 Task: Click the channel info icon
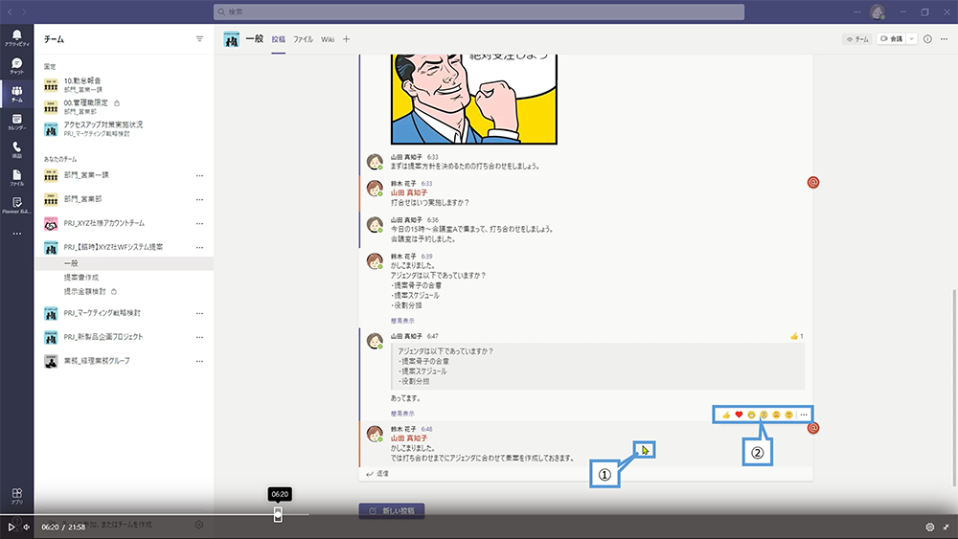pos(927,39)
